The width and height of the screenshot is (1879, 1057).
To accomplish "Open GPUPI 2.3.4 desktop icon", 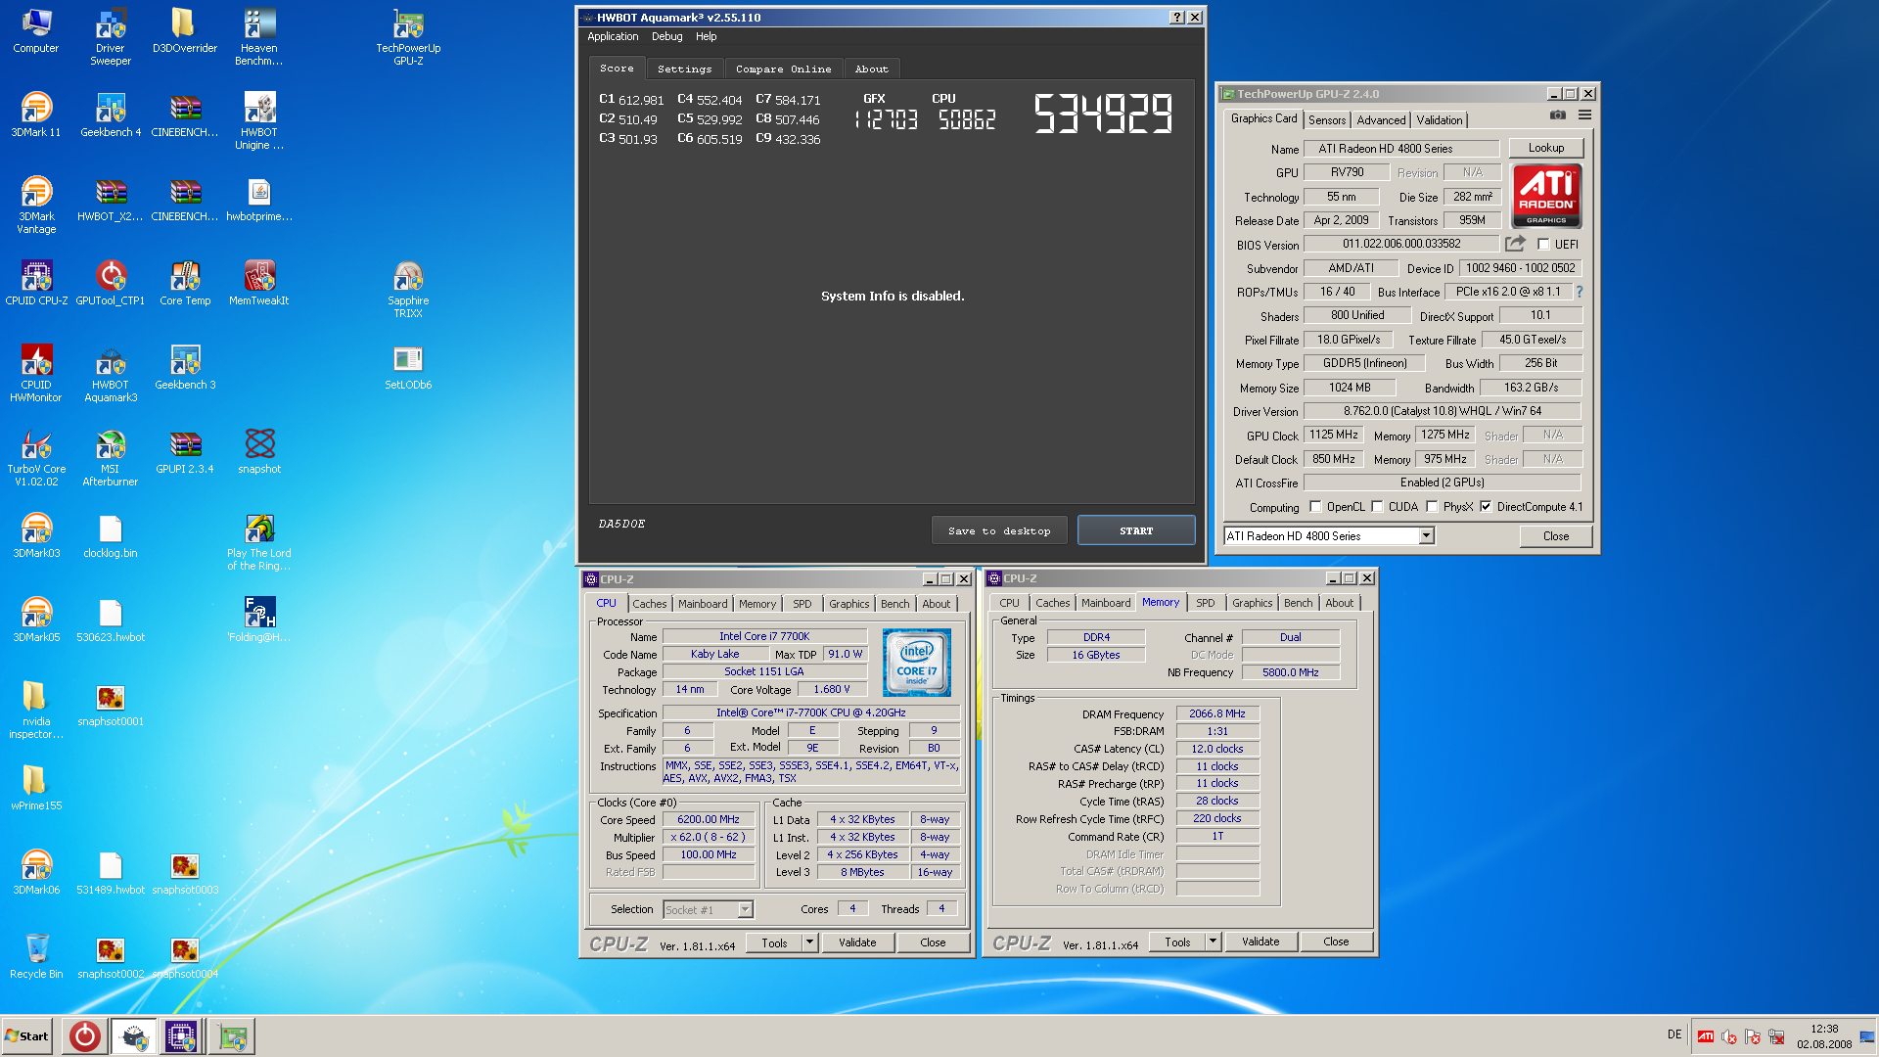I will tap(185, 451).
